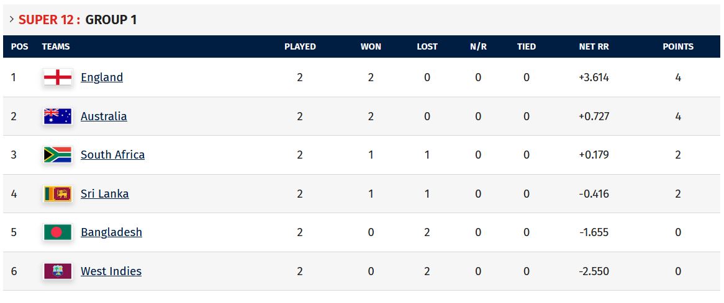This screenshot has height=303, width=724.
Task: Open the England team link
Action: pyautogui.click(x=102, y=77)
